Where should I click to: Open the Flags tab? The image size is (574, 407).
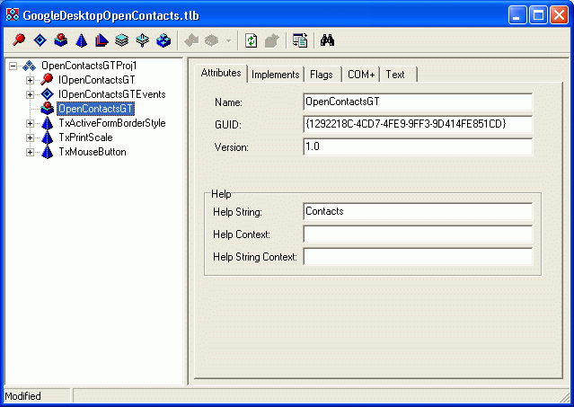322,75
